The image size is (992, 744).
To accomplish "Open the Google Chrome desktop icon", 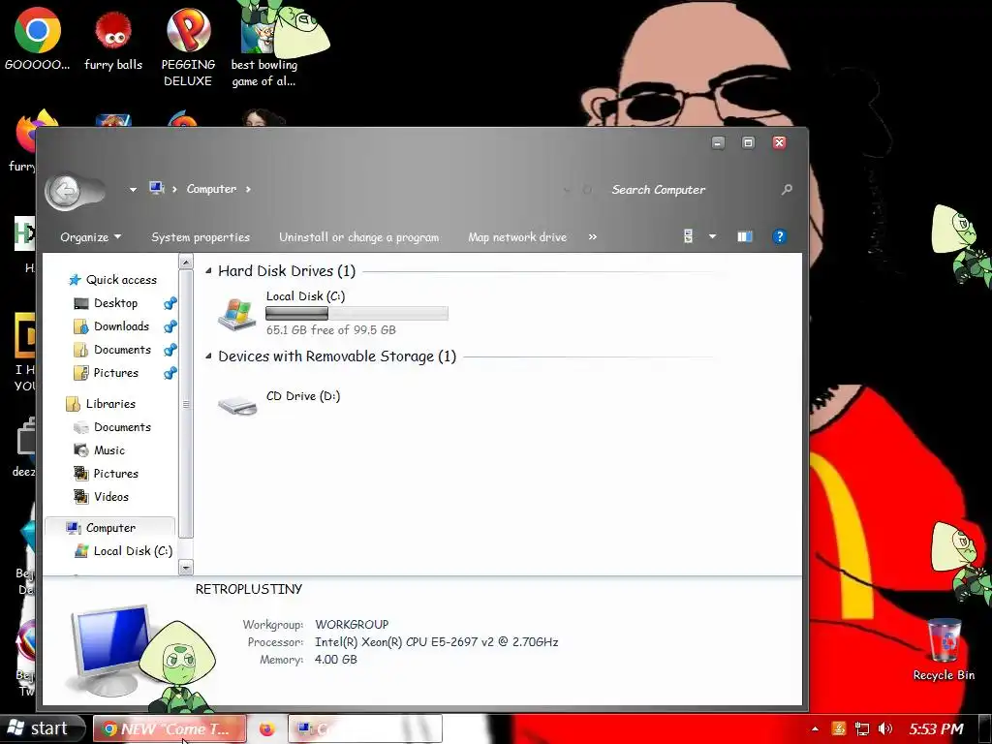I will [38, 39].
